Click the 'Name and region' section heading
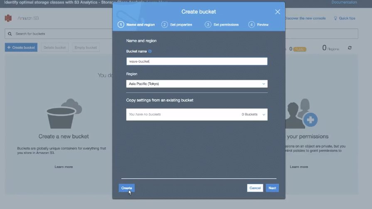 pos(141,41)
